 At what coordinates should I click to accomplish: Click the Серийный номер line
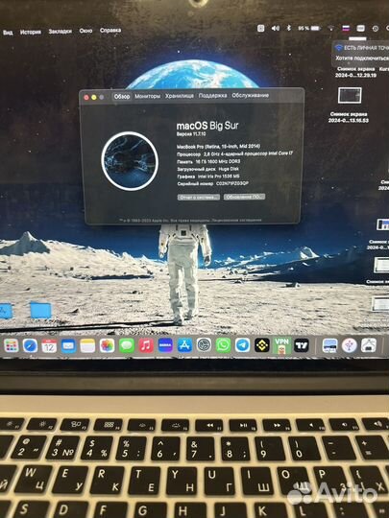212,183
